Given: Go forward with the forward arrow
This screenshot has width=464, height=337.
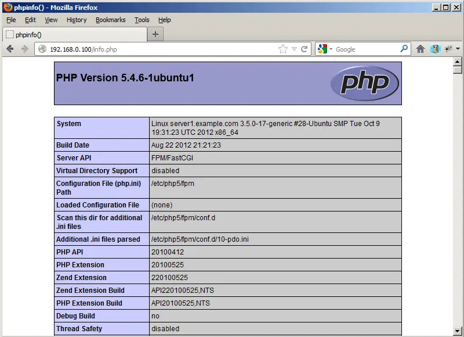Looking at the screenshot, I should 25,49.
